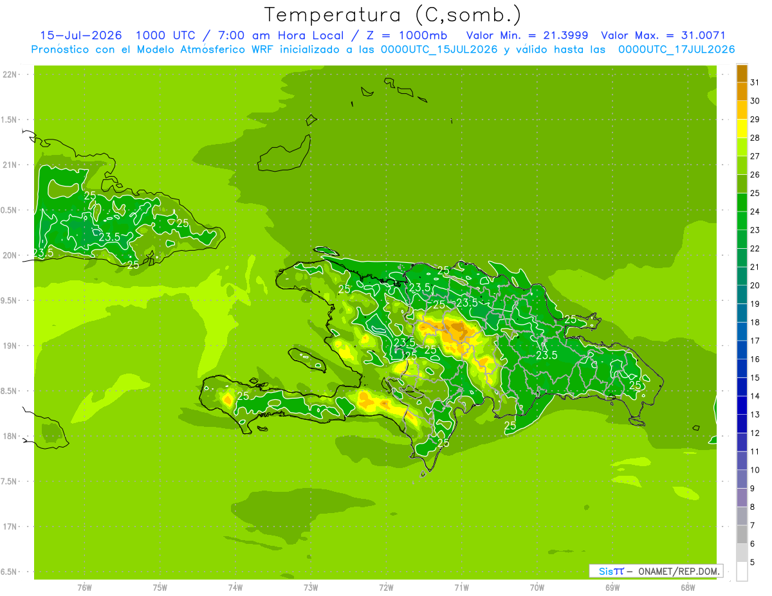Screen dimensions: 772x596
Task: Click the 20N latitude axis label
Action: pos(9,255)
